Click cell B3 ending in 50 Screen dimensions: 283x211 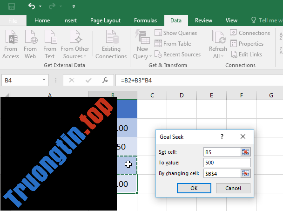[127, 146]
